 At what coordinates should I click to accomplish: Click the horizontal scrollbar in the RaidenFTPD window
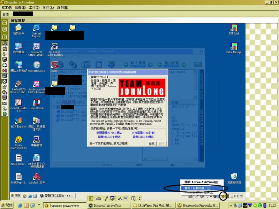pyautogui.click(x=169, y=159)
